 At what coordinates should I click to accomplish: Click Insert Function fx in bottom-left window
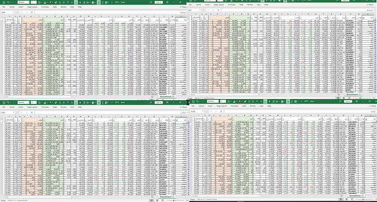click(x=32, y=112)
